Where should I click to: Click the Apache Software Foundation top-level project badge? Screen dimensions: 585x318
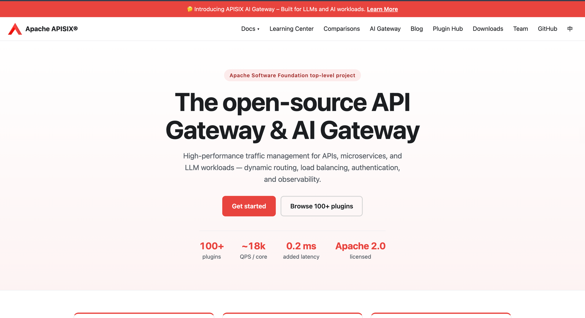click(292, 75)
